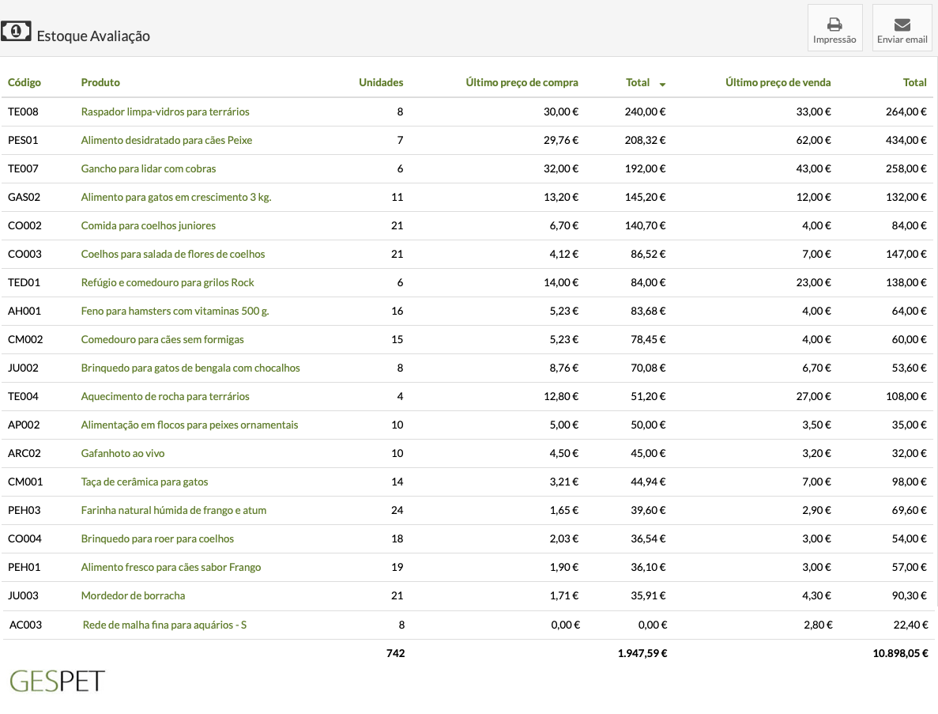Sort by Último preço de venda header
Viewport: 938px width, 714px height.
click(x=778, y=82)
